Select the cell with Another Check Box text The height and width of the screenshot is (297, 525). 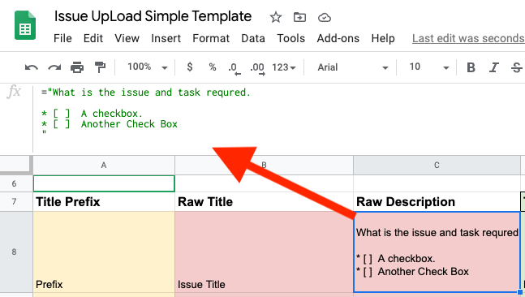[437, 252]
